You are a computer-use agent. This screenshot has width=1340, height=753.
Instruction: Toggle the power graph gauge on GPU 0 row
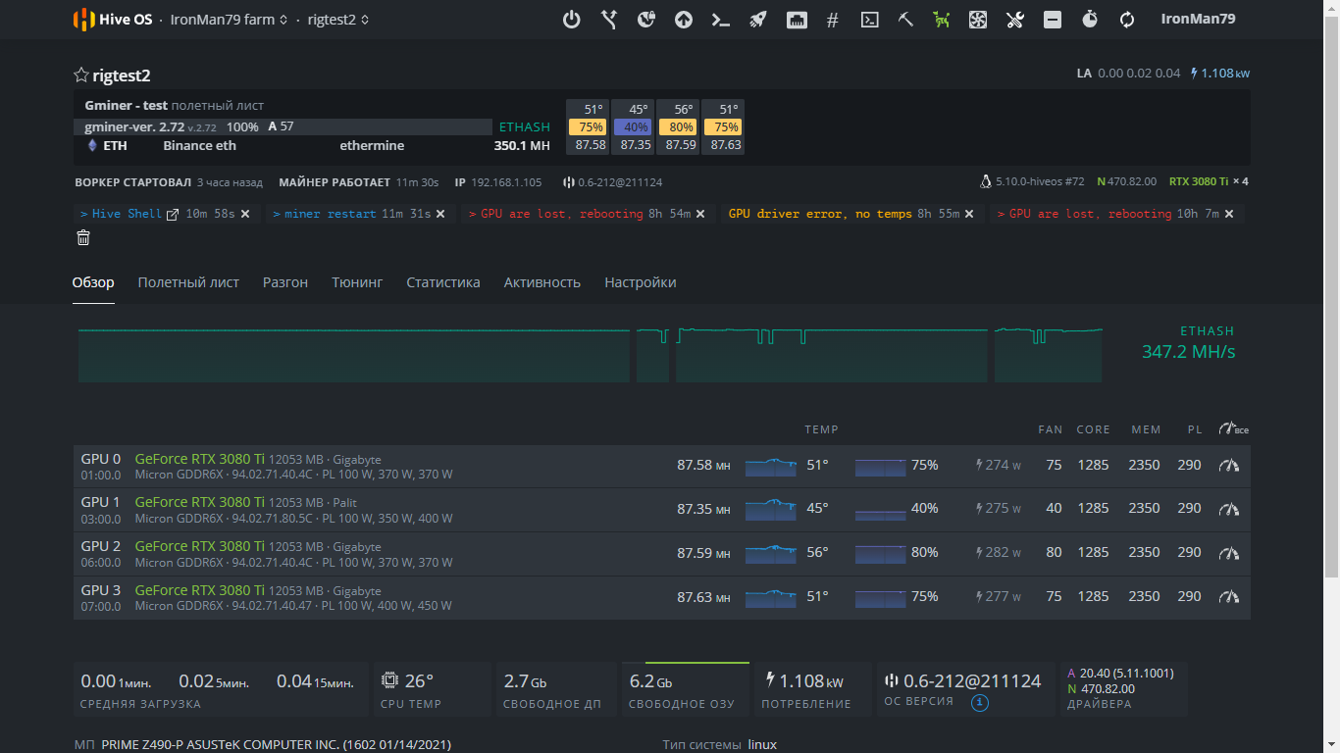click(1229, 466)
